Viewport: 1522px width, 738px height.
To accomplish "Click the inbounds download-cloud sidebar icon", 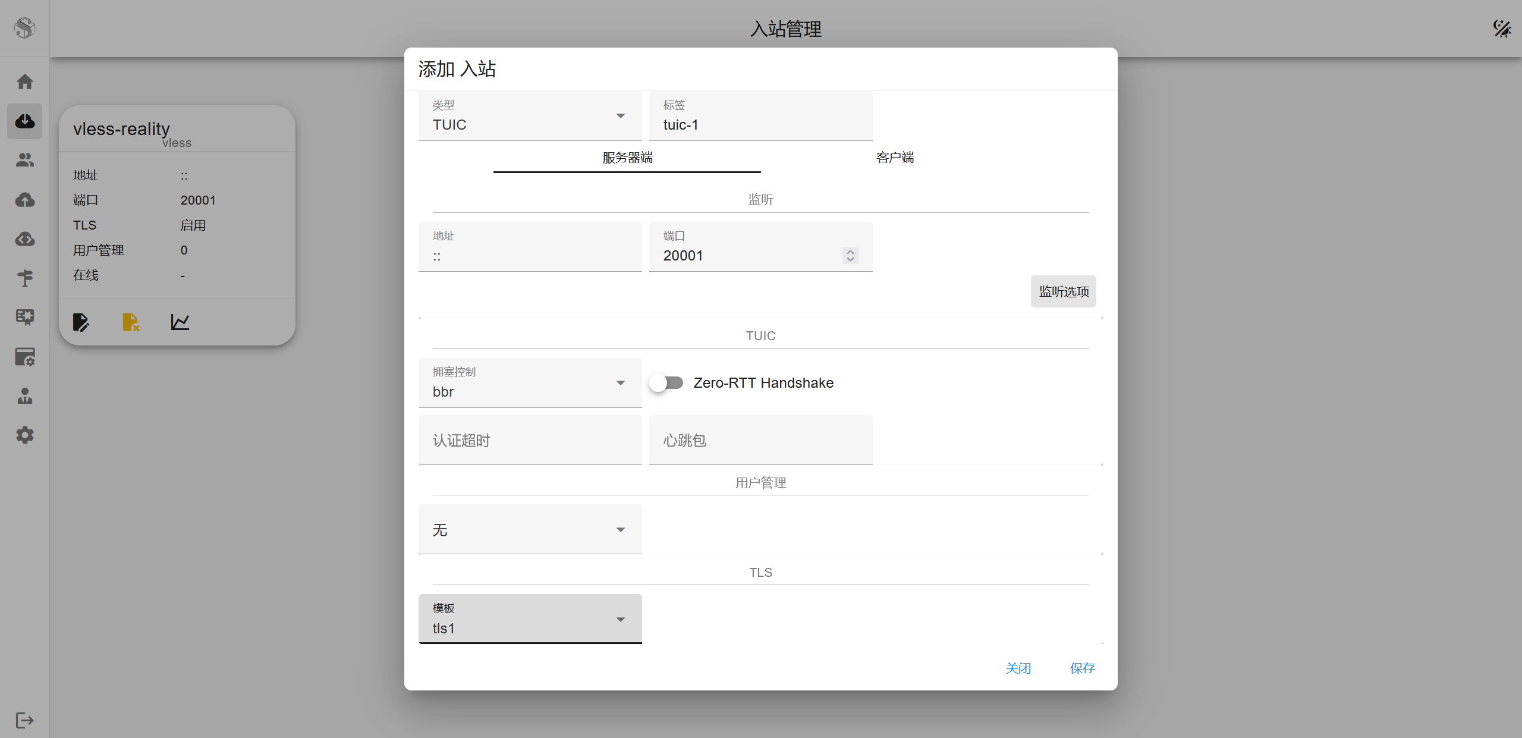I will (24, 121).
